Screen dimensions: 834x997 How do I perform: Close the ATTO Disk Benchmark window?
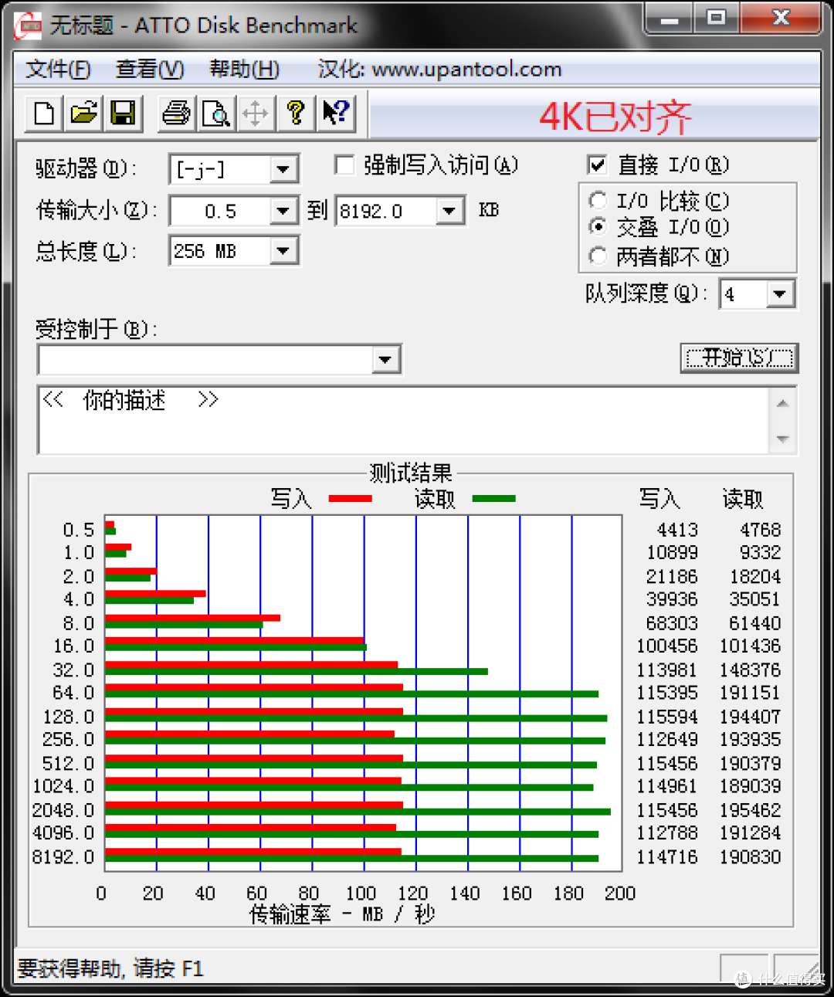(x=780, y=19)
